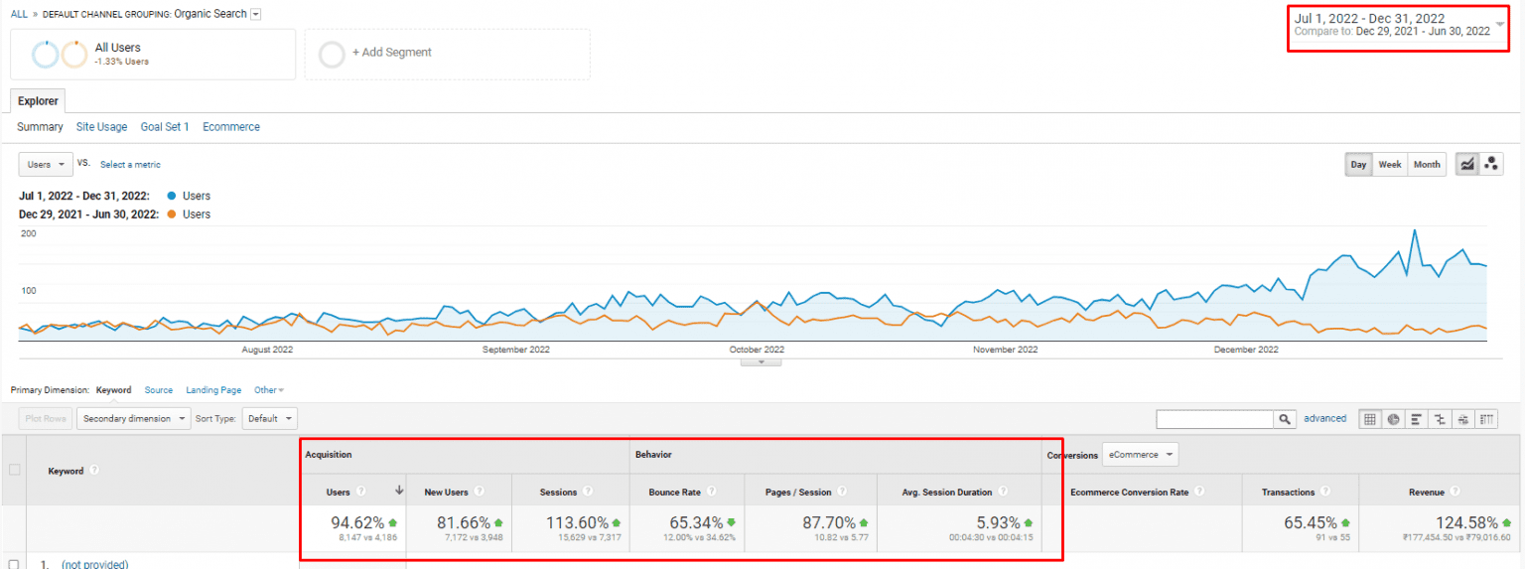
Task: Select Day granularity for the chart
Action: pyautogui.click(x=1358, y=165)
